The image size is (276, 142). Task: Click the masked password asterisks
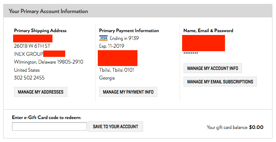[x=191, y=53]
